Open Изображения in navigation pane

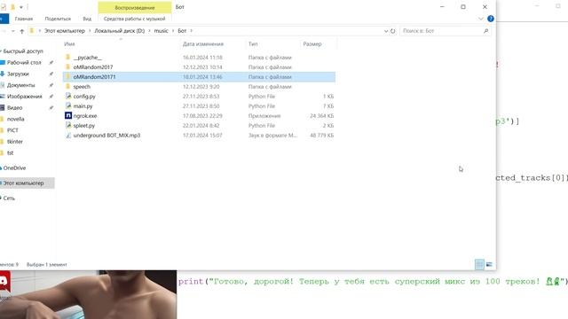[25, 97]
